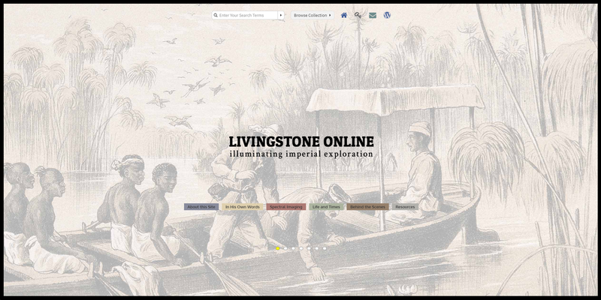Open Behind the Scenes menu
Image resolution: width=601 pixels, height=300 pixels.
click(367, 207)
